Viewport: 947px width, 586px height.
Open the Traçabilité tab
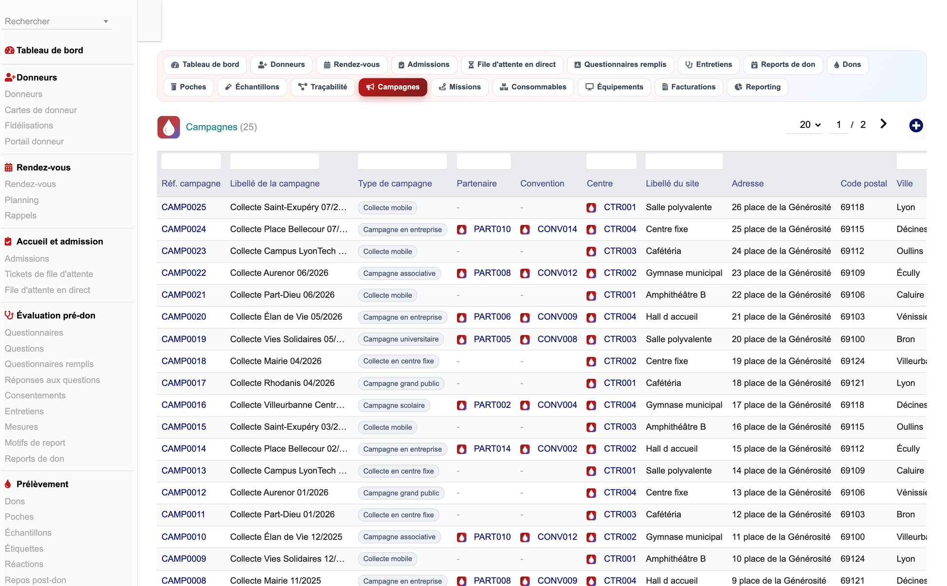pos(323,87)
